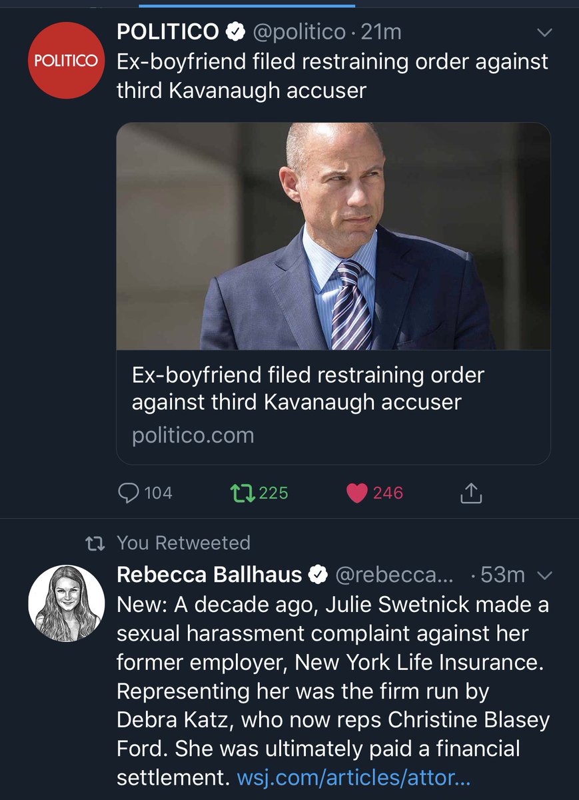Image resolution: width=579 pixels, height=800 pixels.
Task: Open the link card headline about the restraining order
Action: [x=307, y=389]
